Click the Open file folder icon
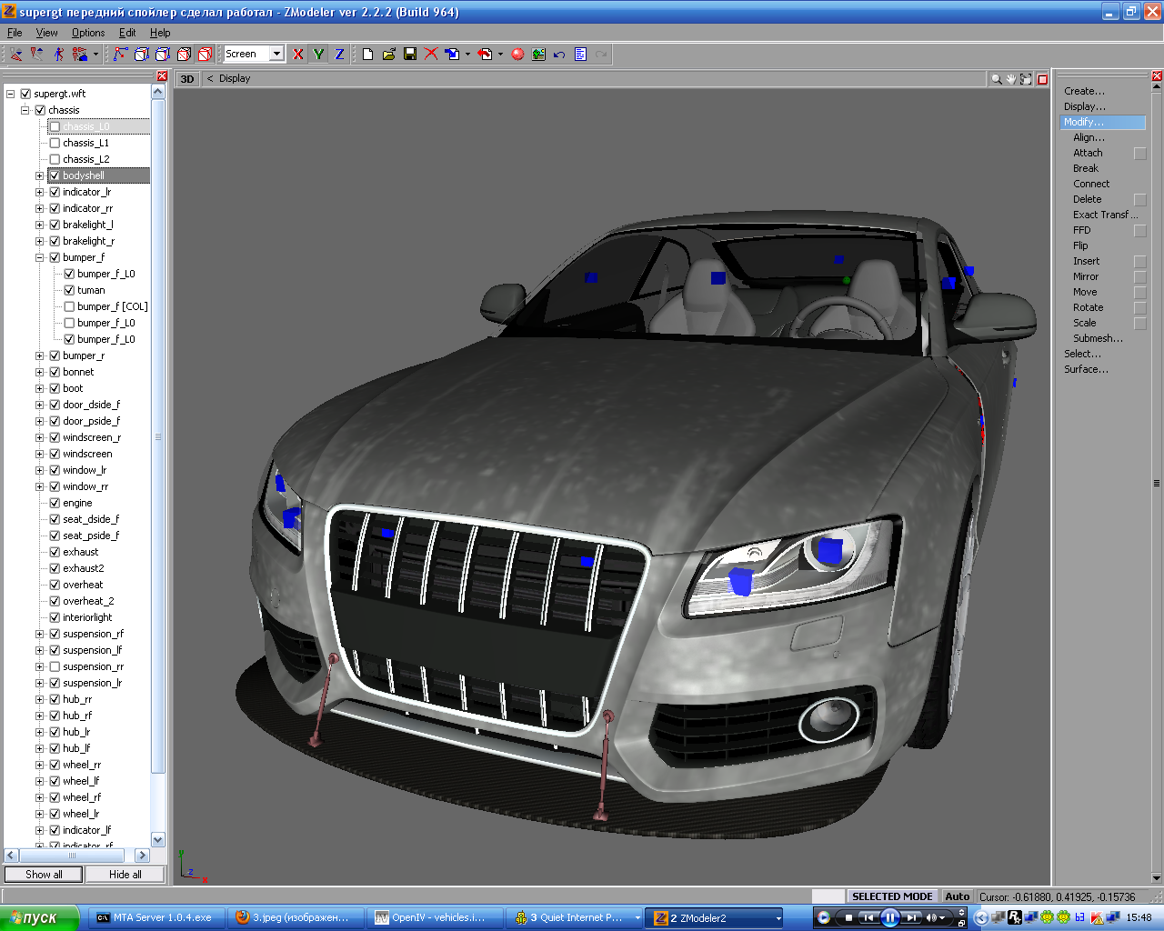This screenshot has width=1164, height=931. (x=388, y=55)
